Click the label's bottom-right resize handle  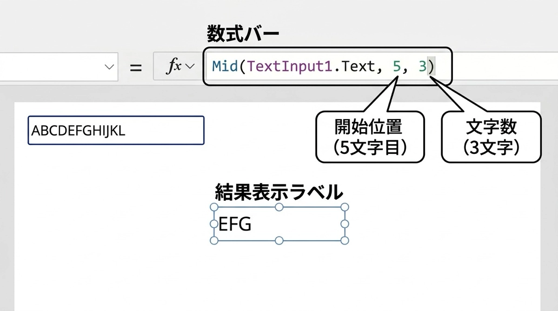click(345, 240)
